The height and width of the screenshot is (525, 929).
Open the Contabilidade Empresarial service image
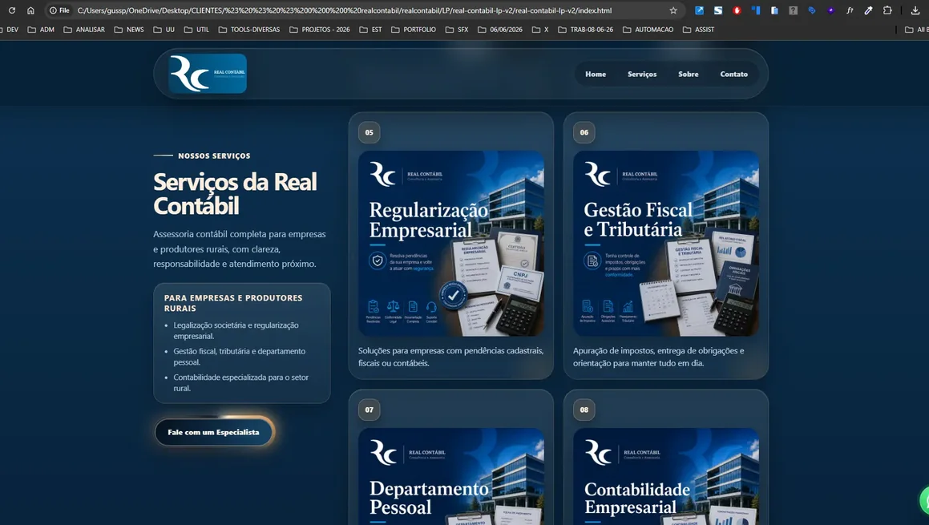(666, 476)
